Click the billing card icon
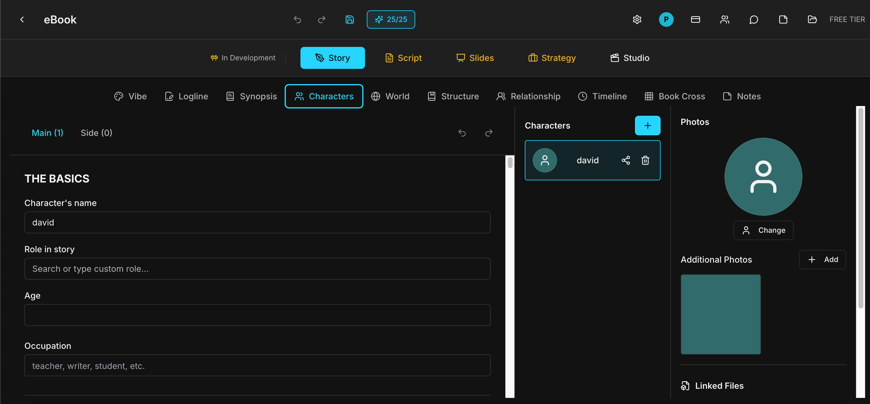This screenshot has width=870, height=404. [x=695, y=19]
